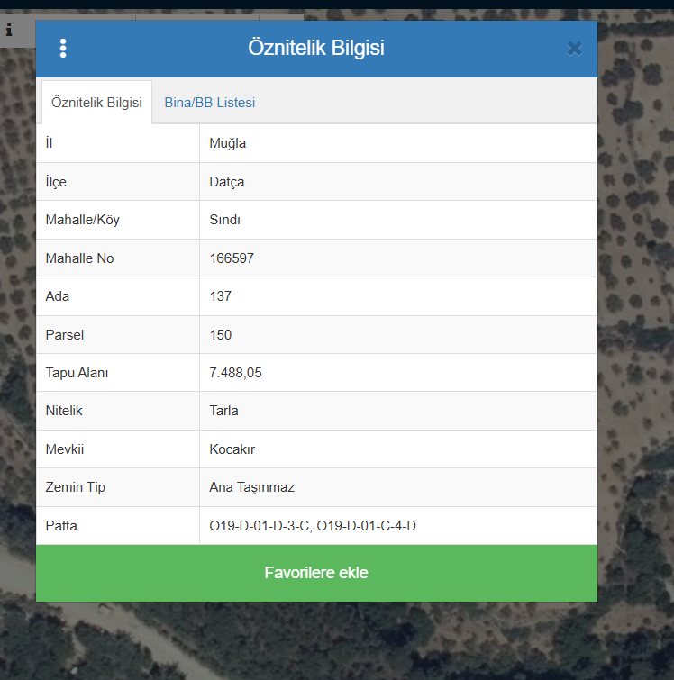Click the Tapu Alanı value 7.488,05

pos(235,373)
